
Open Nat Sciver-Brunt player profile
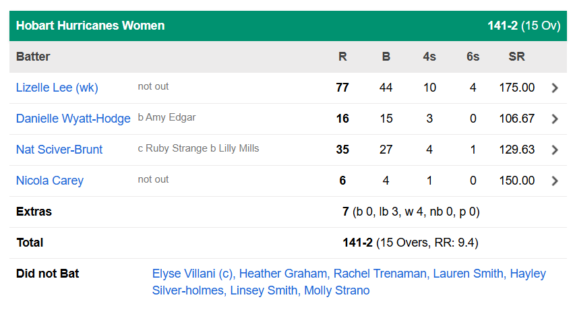click(x=59, y=150)
